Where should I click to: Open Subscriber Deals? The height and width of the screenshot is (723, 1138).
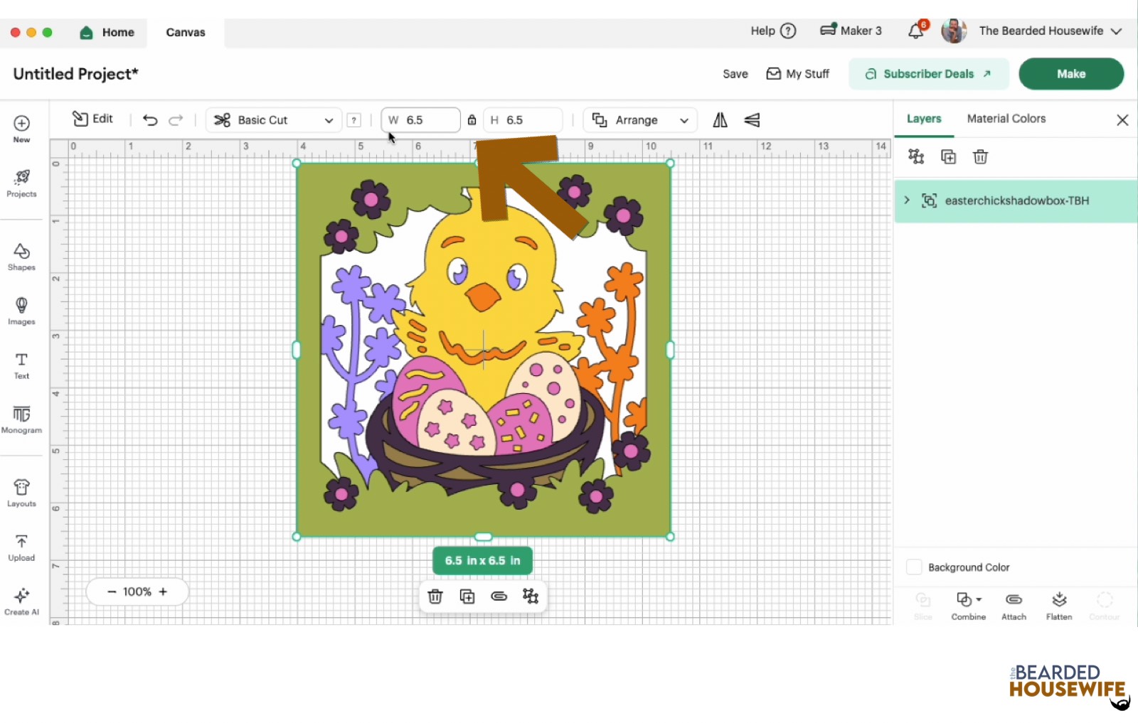click(928, 73)
